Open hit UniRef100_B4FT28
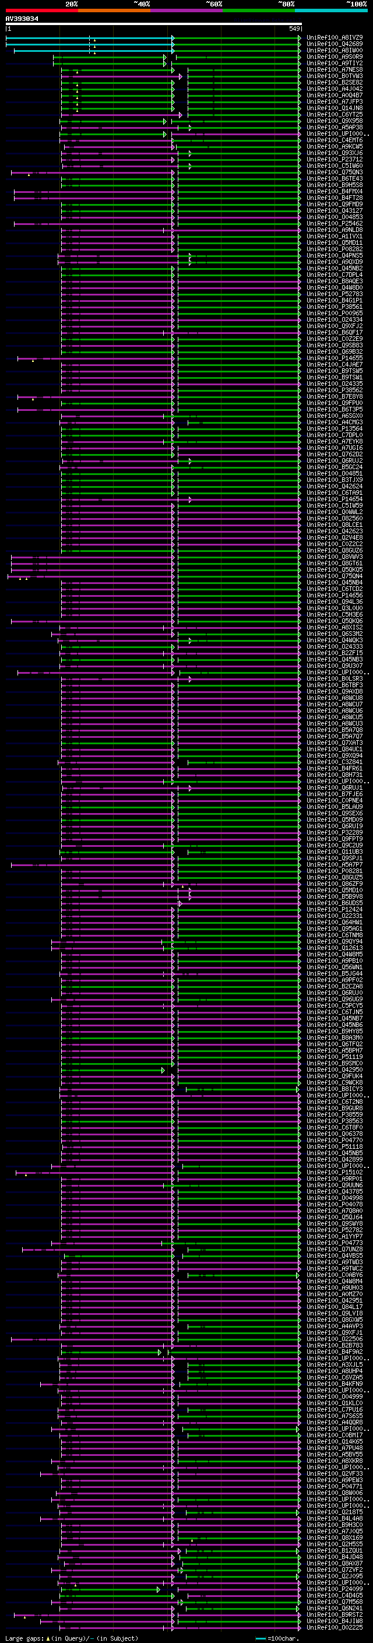The width and height of the screenshot is (373, 1643). (x=335, y=198)
